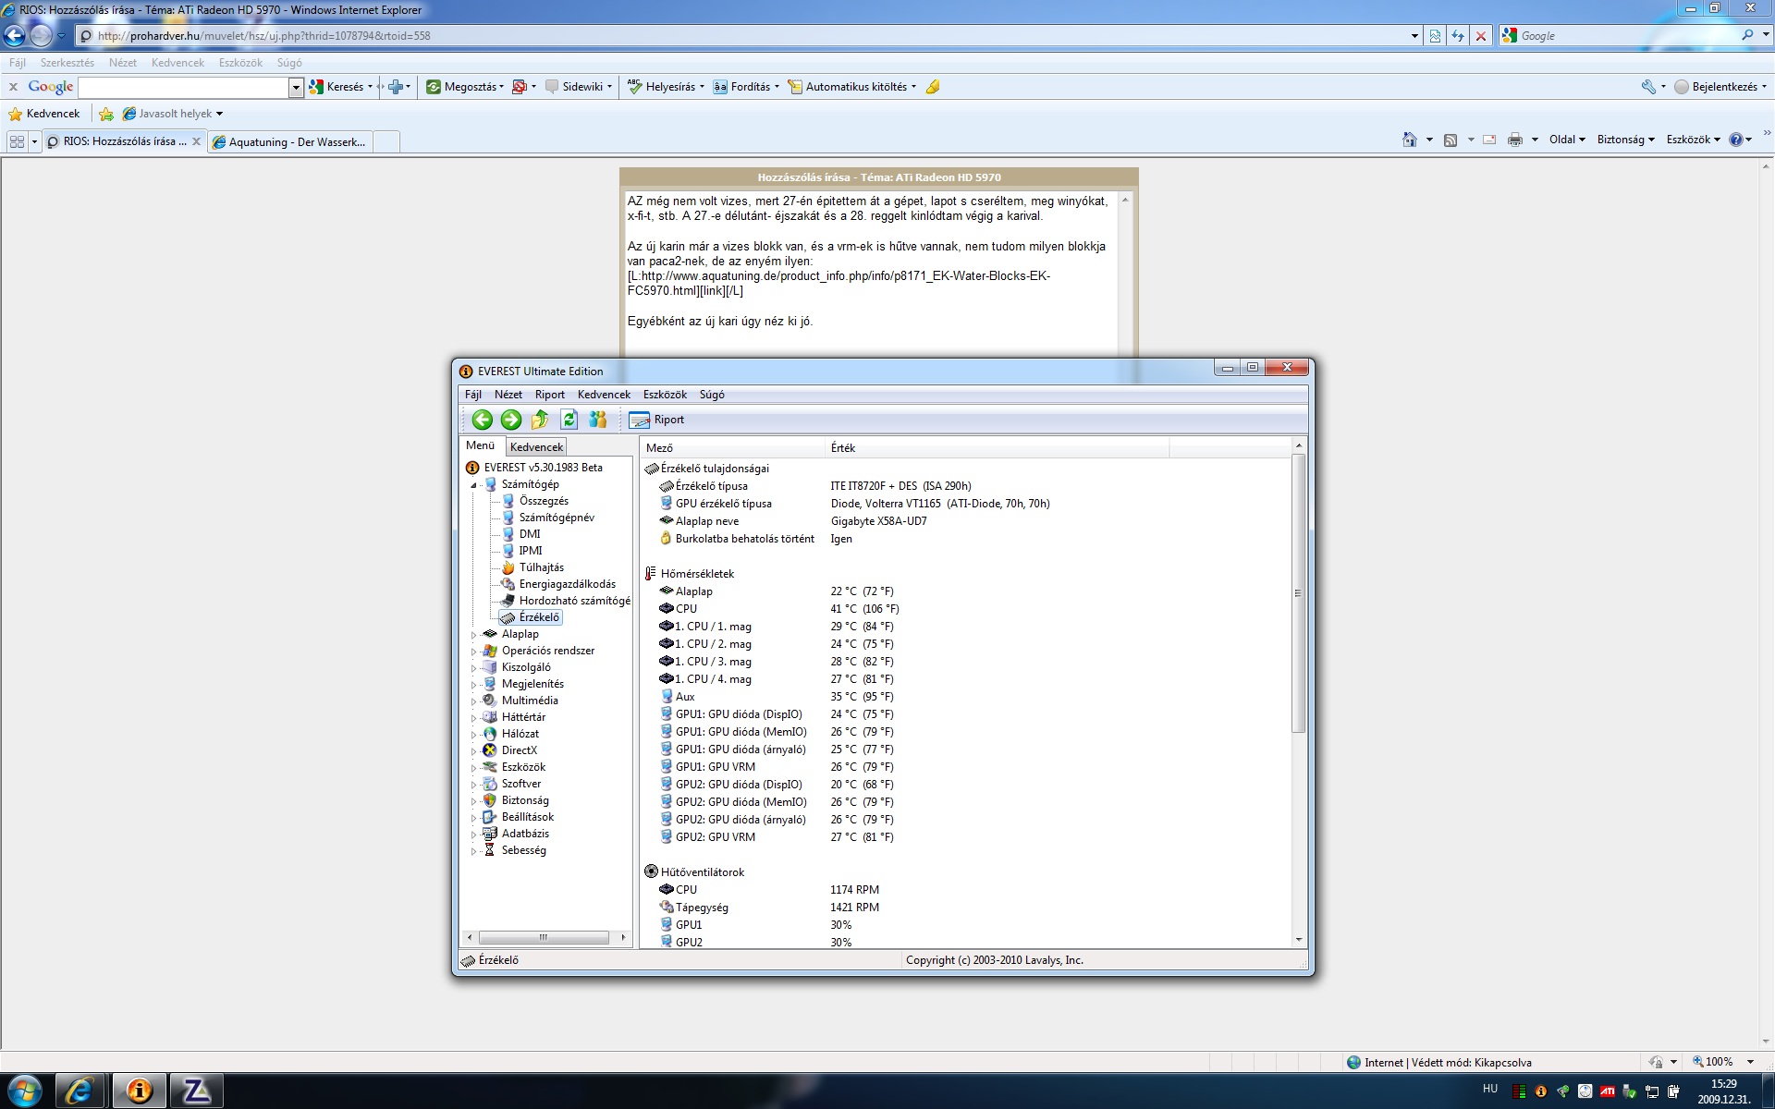Expand the Alaplap tree node
Screen dimensions: 1775x1109
pyautogui.click(x=474, y=635)
